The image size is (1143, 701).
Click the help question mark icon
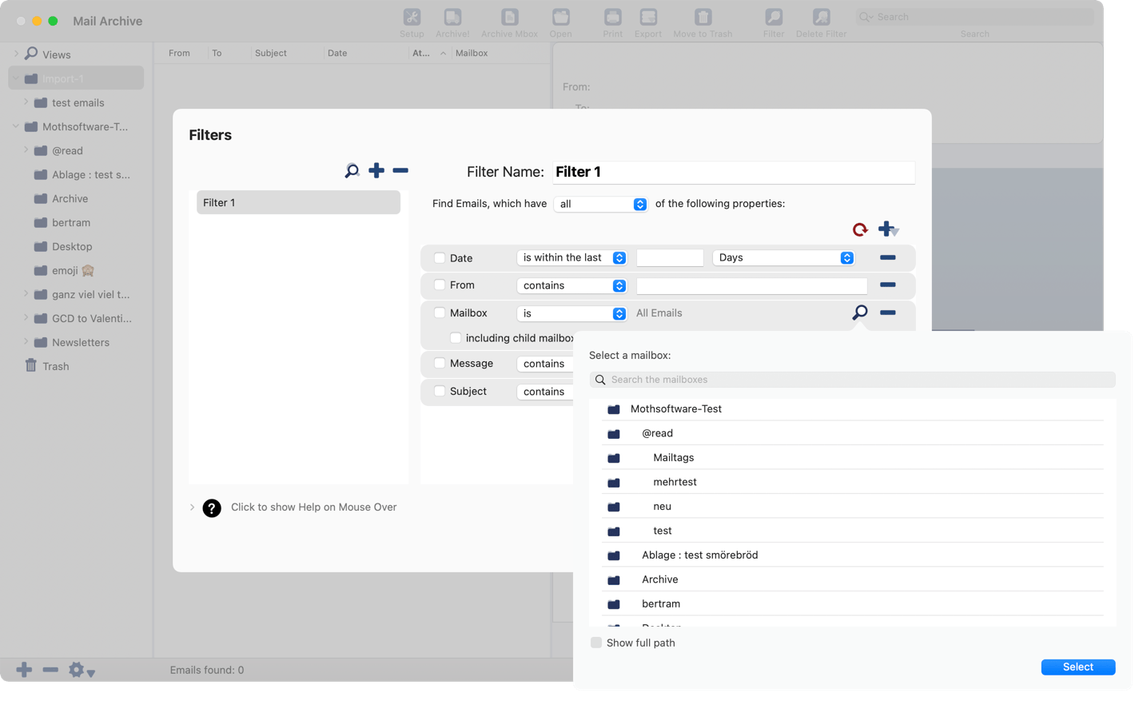click(212, 508)
